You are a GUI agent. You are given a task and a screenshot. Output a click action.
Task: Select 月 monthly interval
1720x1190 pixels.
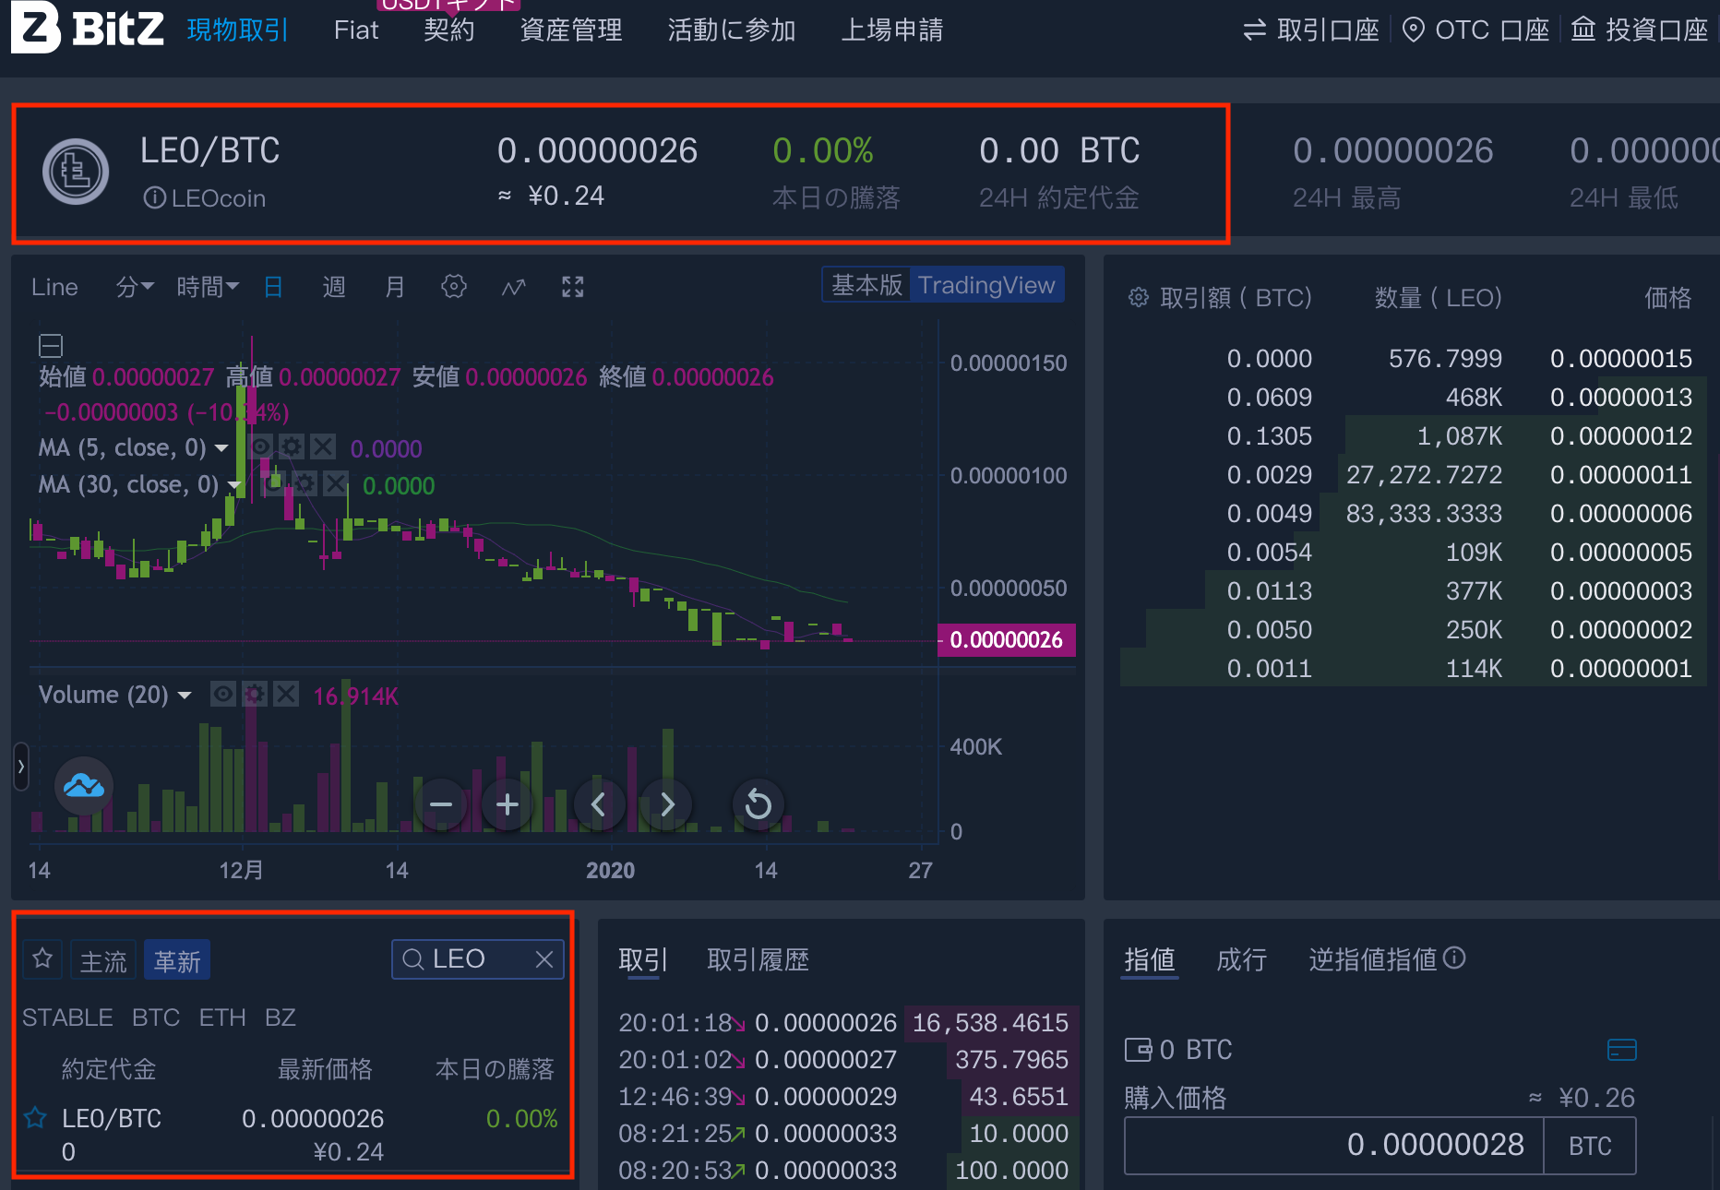click(395, 287)
